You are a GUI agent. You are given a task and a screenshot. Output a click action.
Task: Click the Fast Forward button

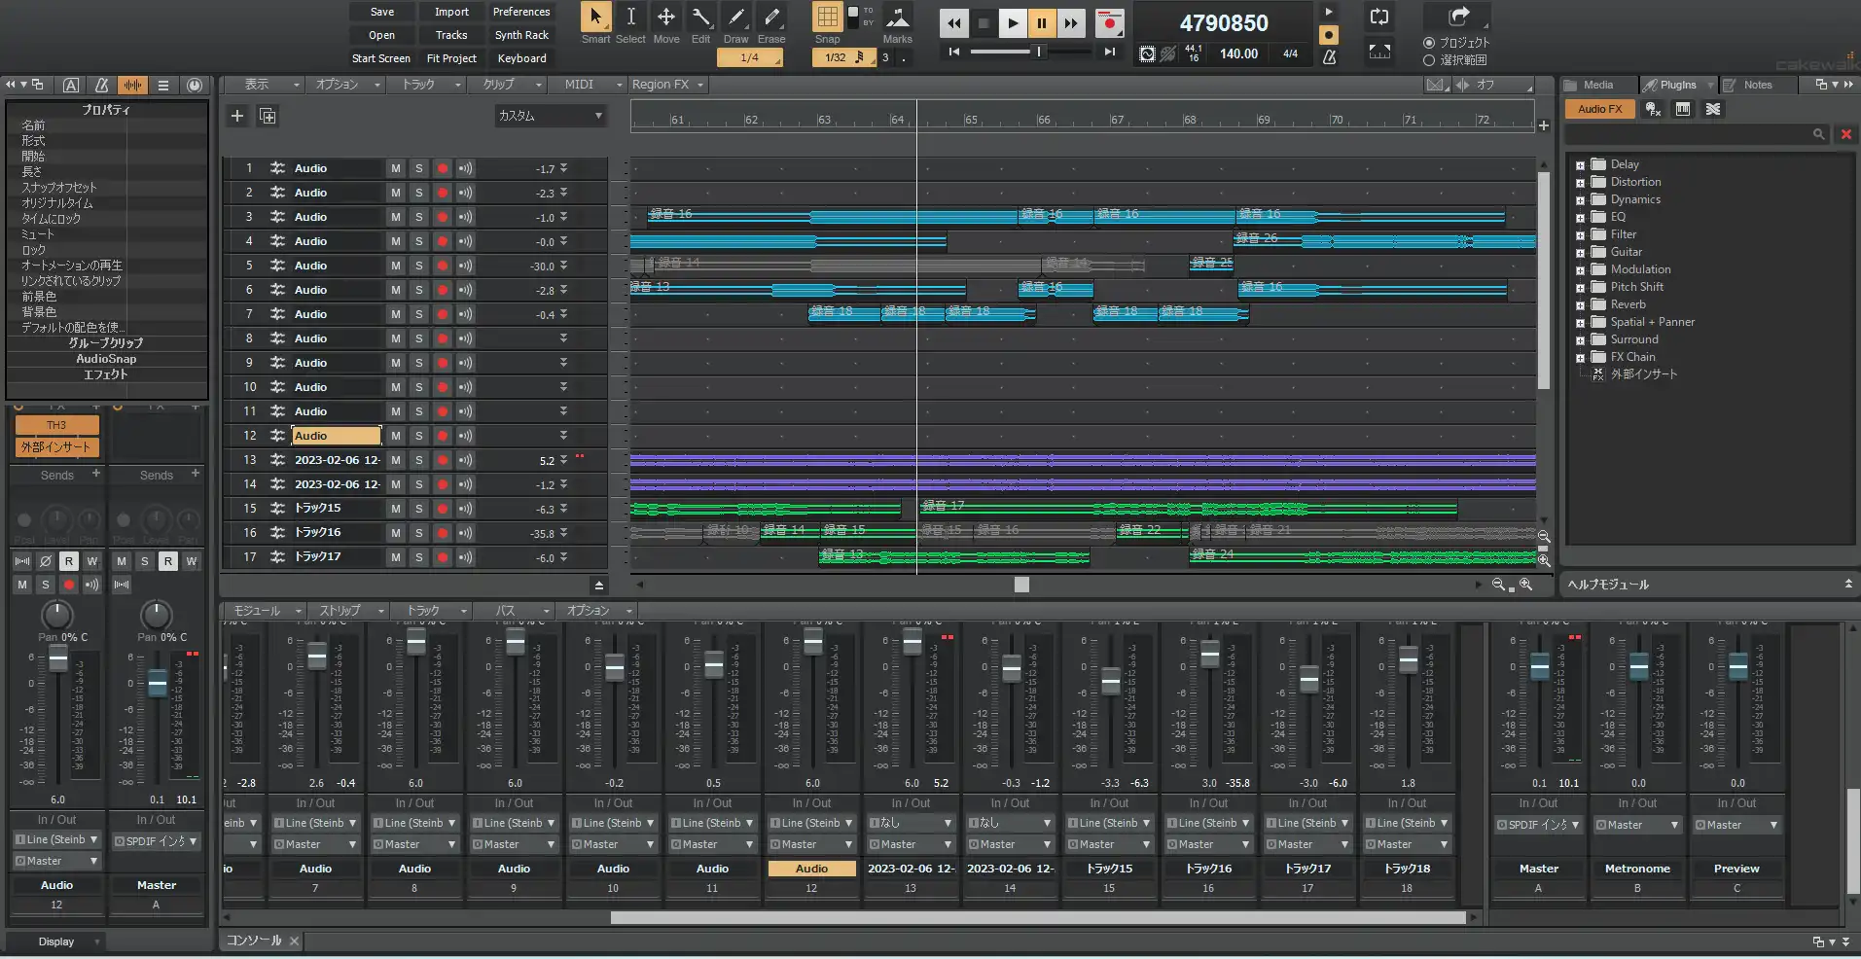coord(1071,23)
